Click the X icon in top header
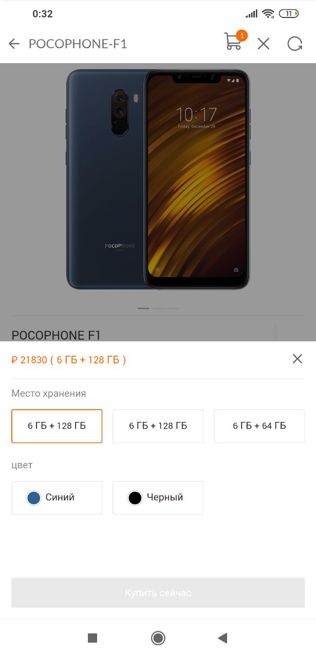 point(264,44)
